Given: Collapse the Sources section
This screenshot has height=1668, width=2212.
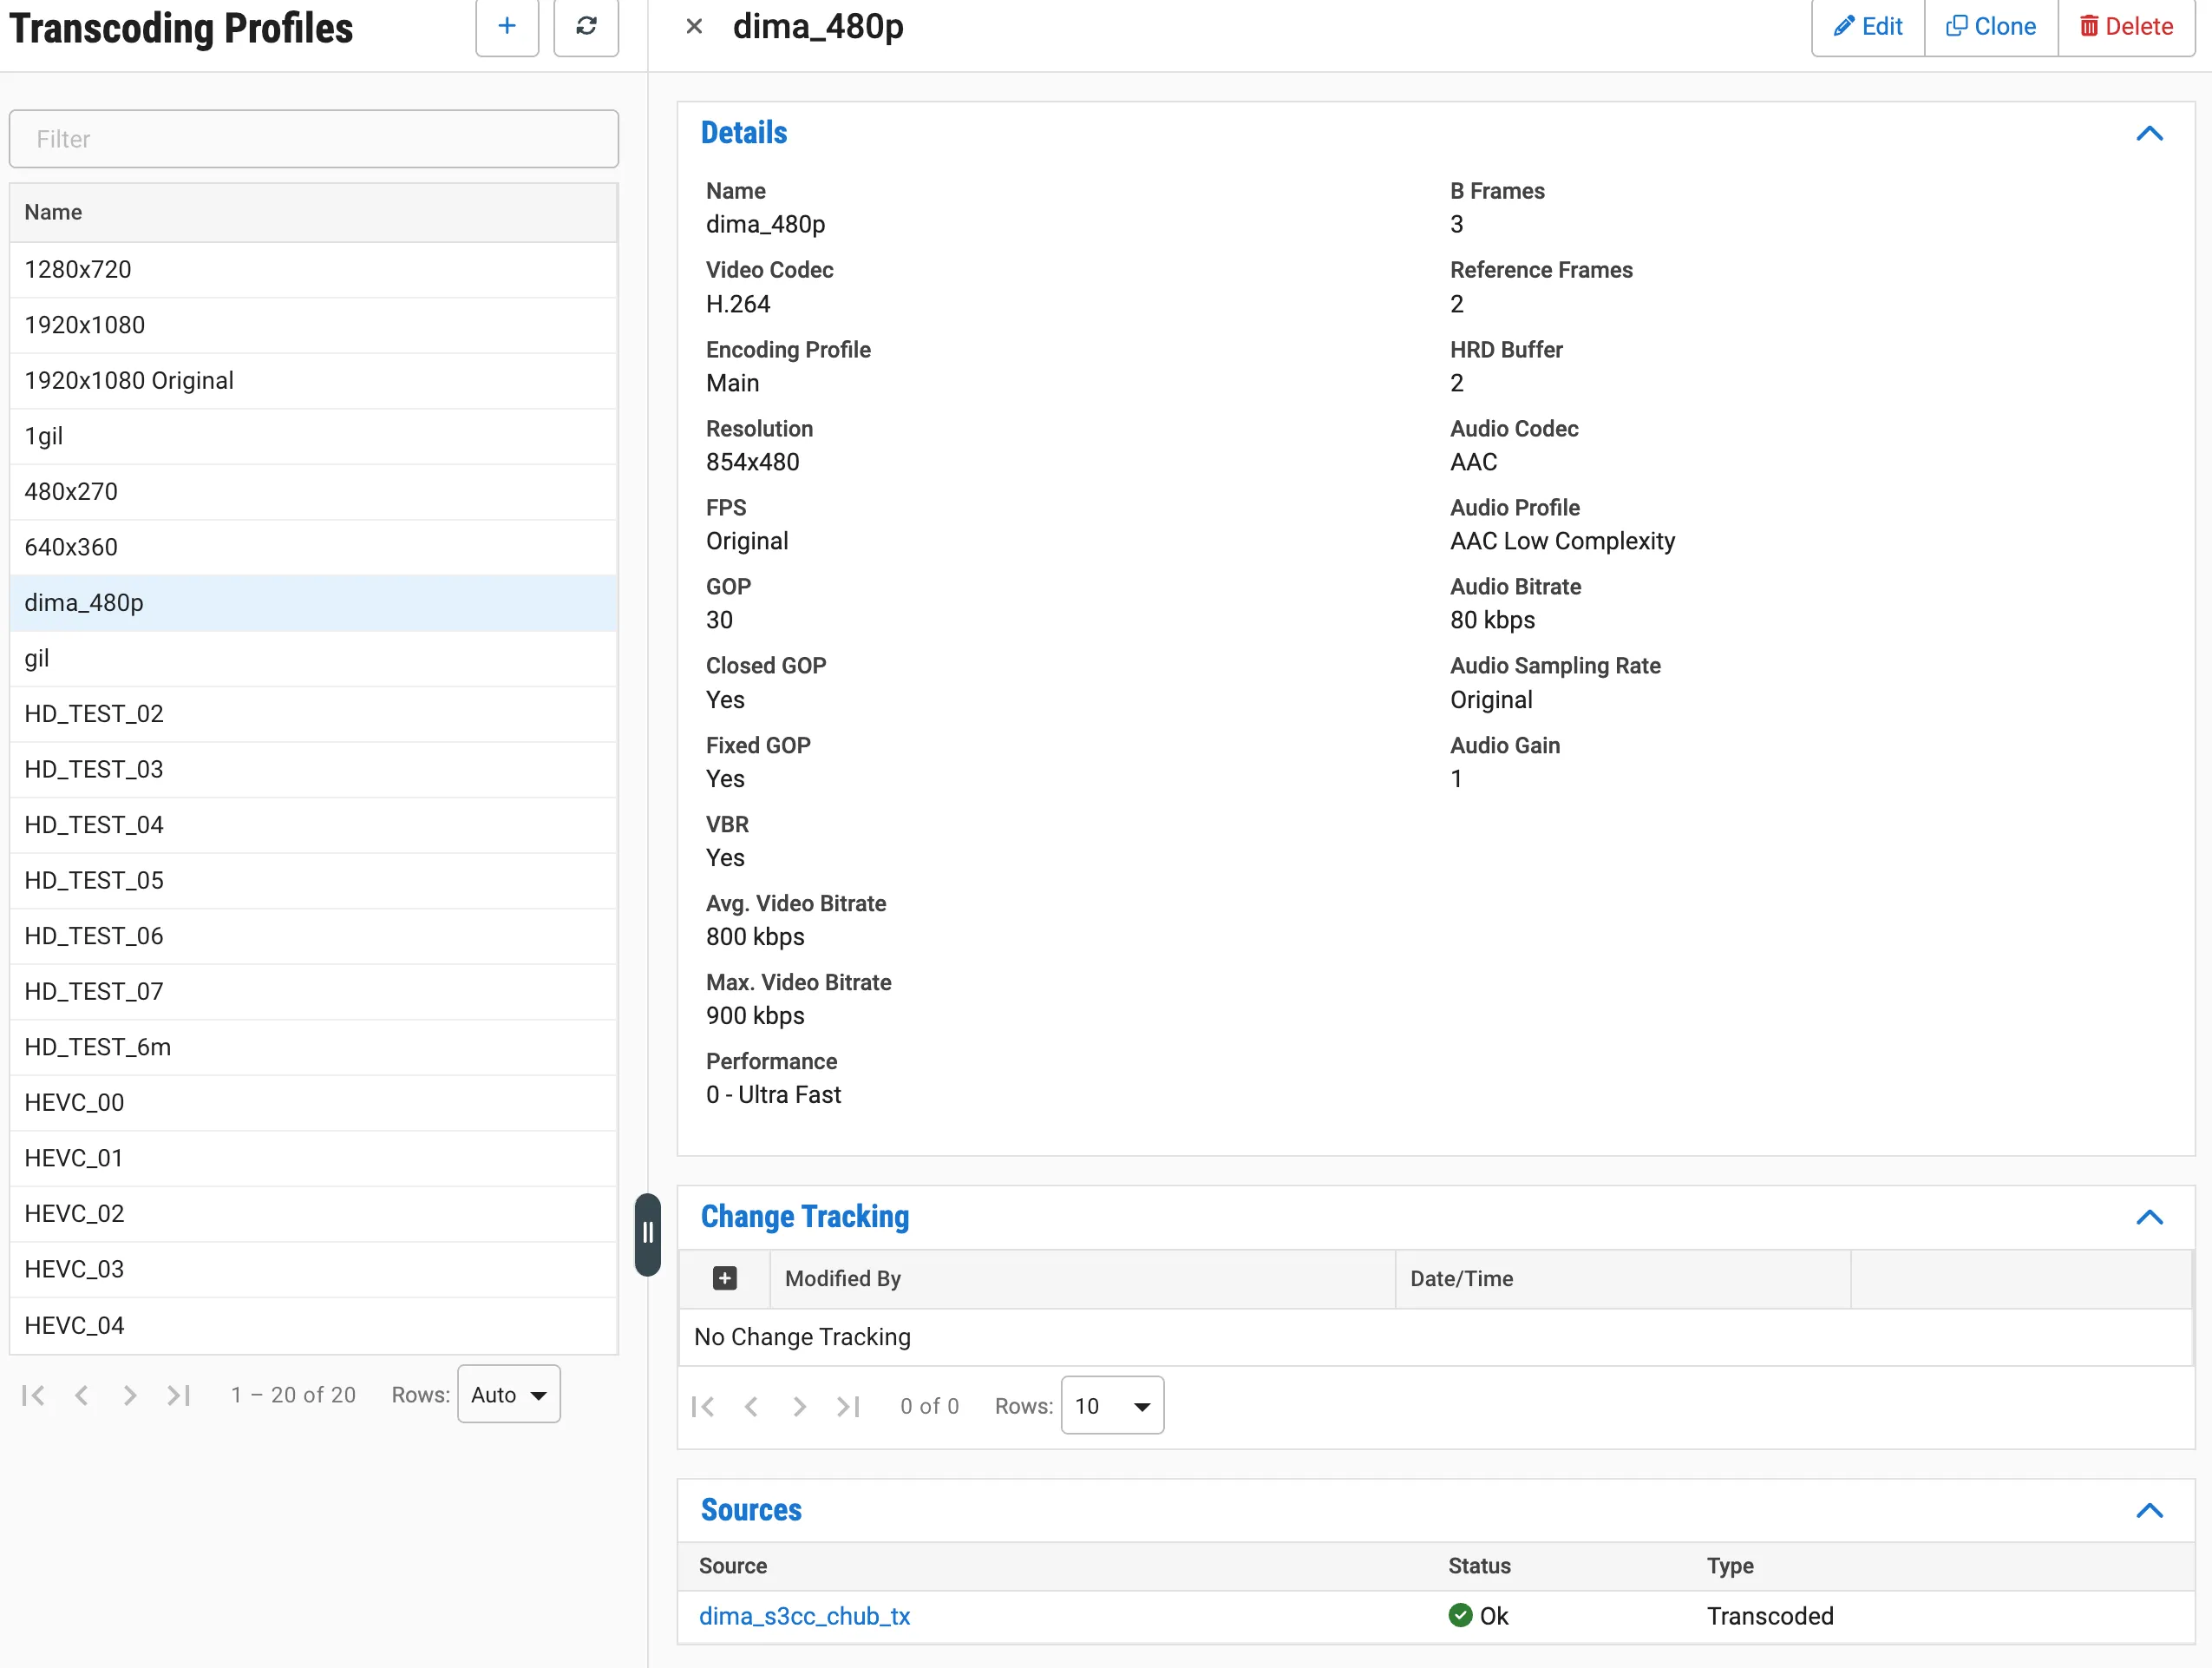Looking at the screenshot, I should 2149,1510.
